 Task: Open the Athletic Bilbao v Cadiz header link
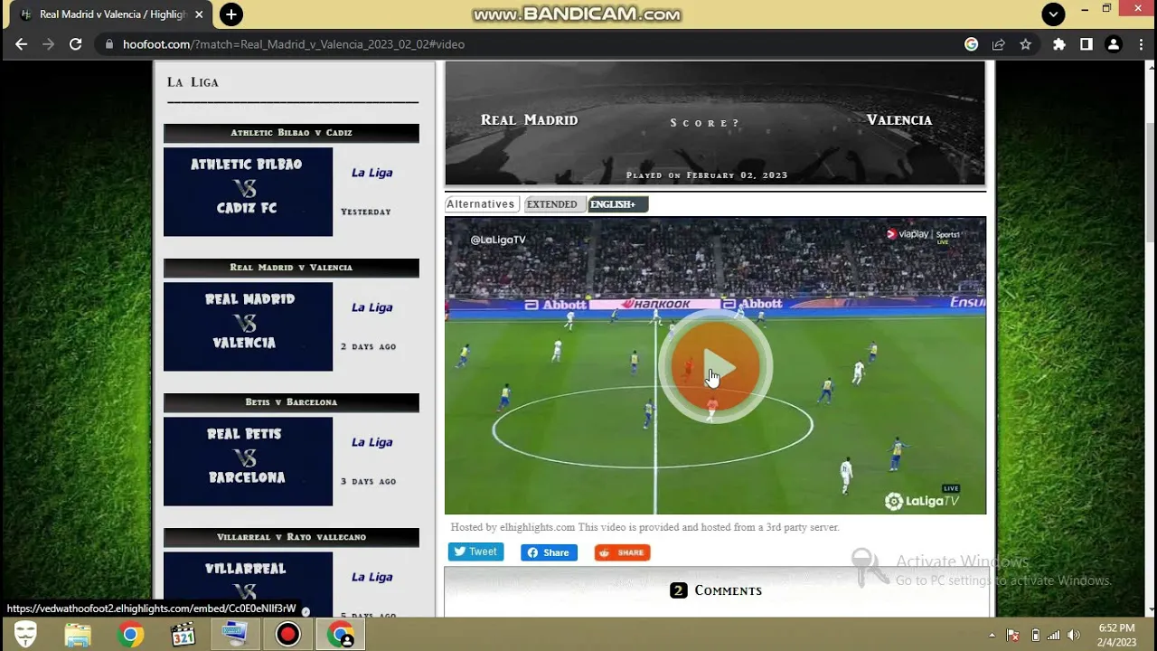tap(291, 133)
